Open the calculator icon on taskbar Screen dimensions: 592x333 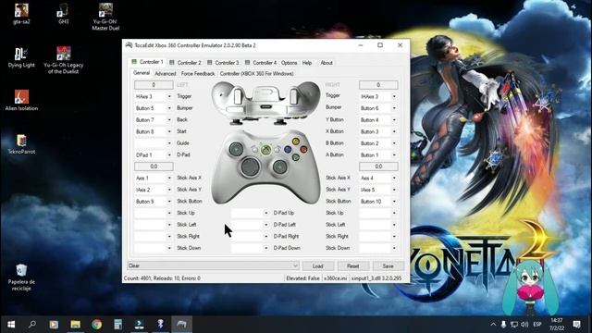click(x=118, y=325)
